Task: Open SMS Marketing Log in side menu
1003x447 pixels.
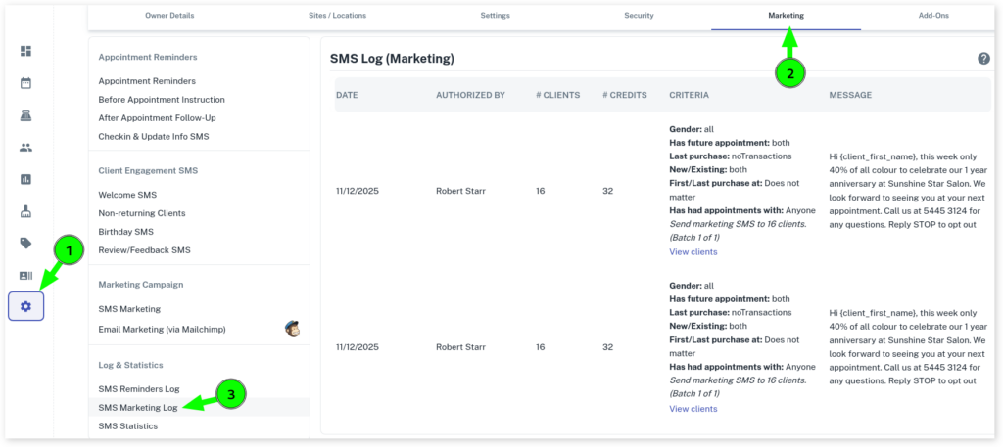Action: (137, 407)
